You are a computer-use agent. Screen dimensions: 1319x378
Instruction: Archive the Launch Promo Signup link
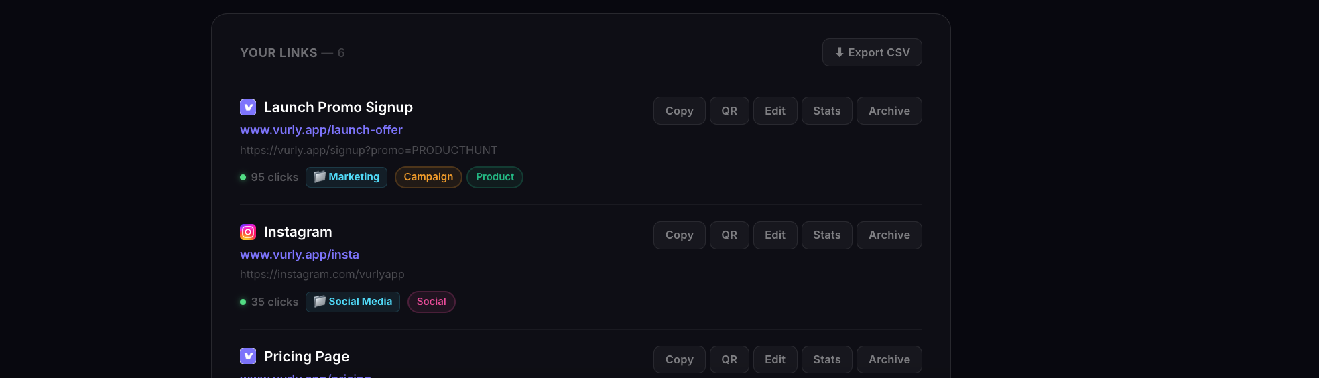tap(889, 111)
